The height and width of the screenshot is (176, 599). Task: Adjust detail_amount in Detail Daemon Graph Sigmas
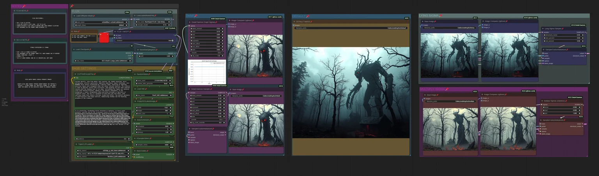207,28
